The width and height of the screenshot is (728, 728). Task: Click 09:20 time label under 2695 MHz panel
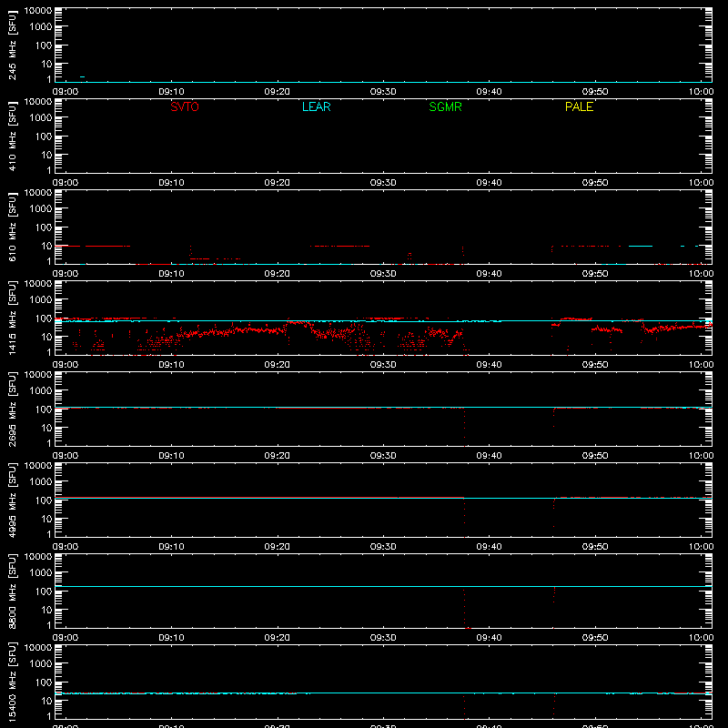[x=278, y=456]
